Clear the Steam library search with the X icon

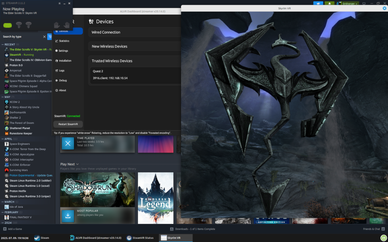pyautogui.click(x=44, y=37)
